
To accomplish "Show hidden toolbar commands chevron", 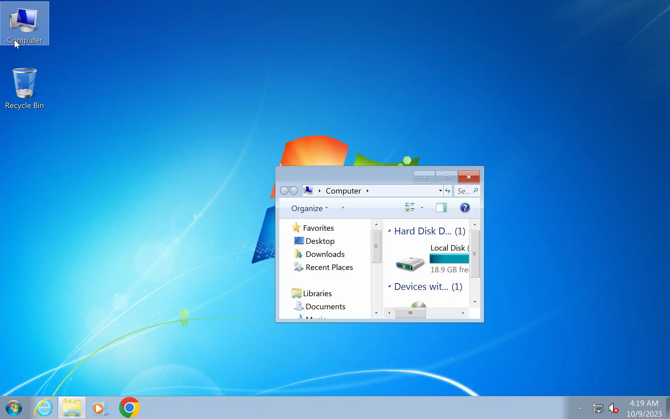I will tap(343, 208).
